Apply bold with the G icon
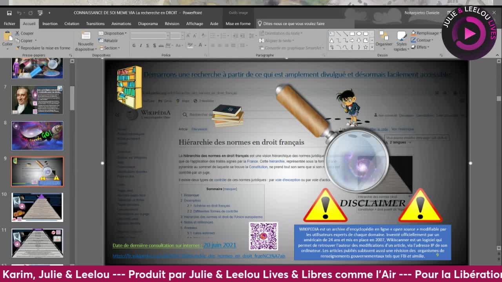502x282 pixels. 134,45
